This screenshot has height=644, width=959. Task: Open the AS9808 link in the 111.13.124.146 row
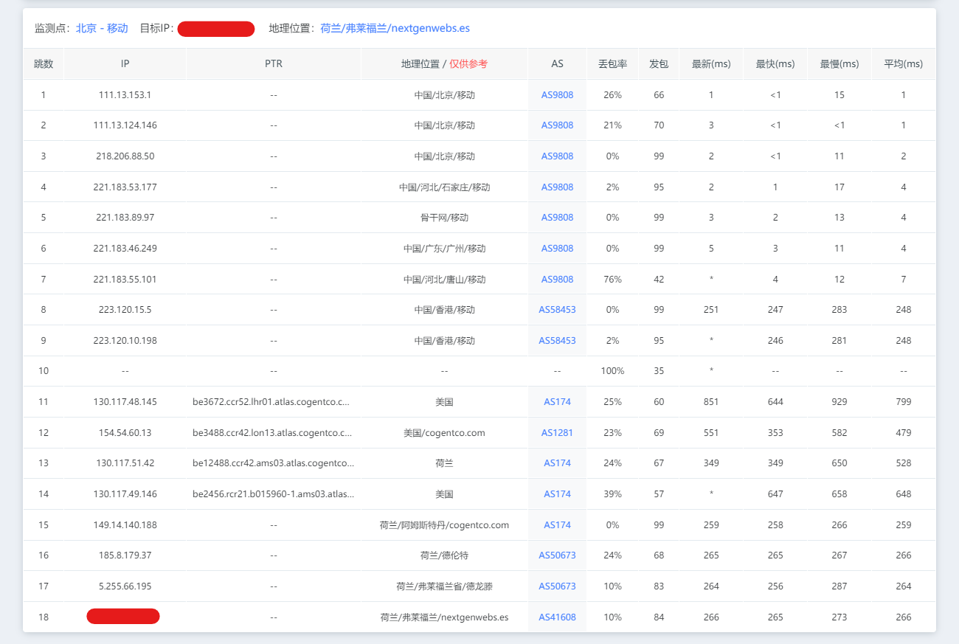point(557,125)
